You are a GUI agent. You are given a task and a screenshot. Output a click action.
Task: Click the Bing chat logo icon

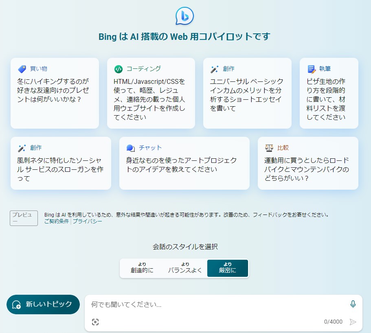184,16
